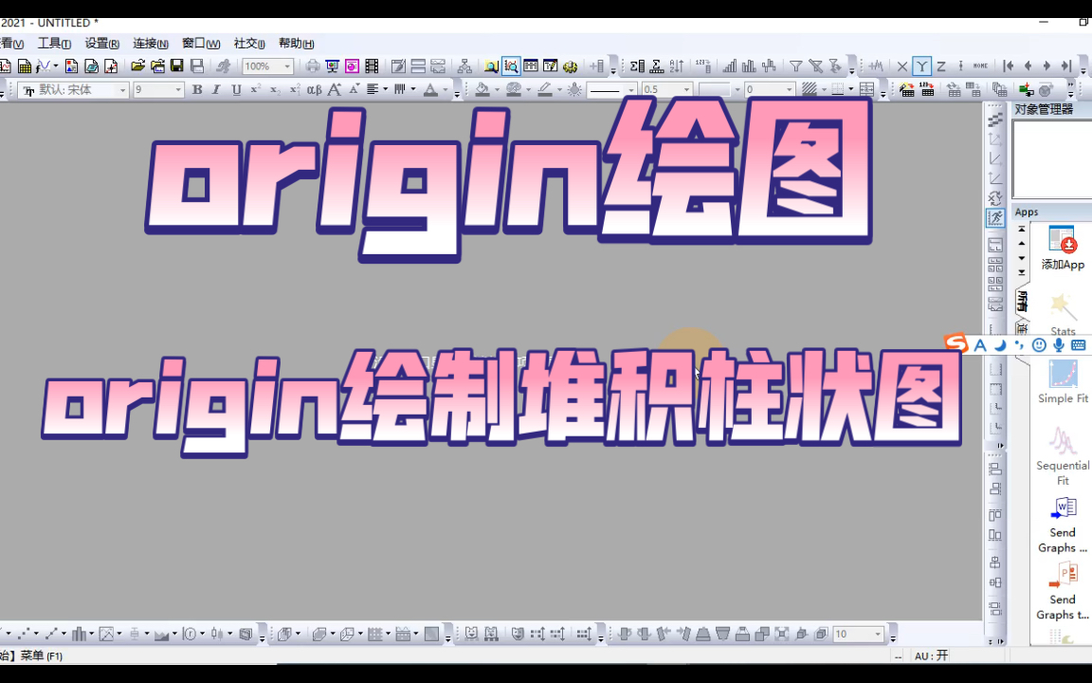The width and height of the screenshot is (1092, 683).
Task: Click the αβ Greek symbols button
Action: (x=313, y=88)
